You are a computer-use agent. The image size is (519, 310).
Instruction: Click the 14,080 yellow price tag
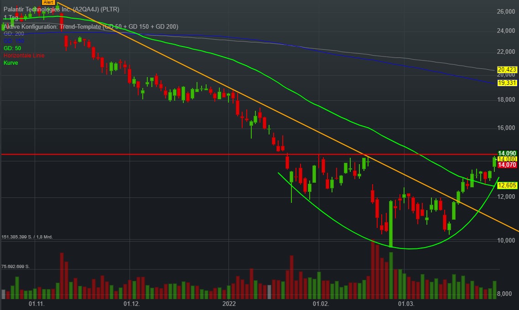[507, 159]
